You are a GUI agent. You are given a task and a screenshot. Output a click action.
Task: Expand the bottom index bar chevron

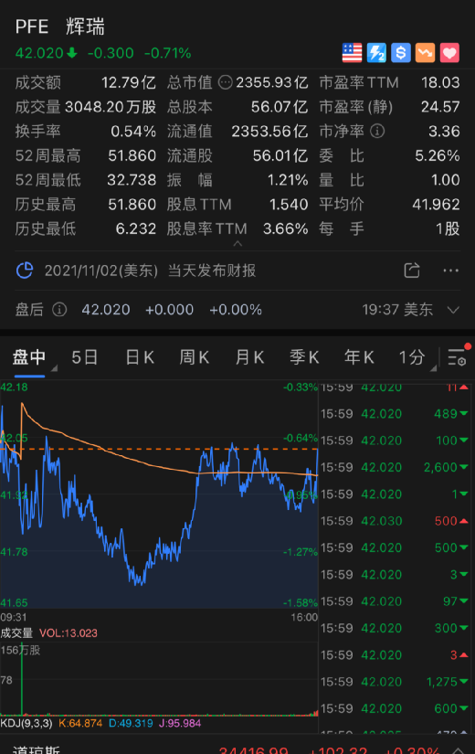click(458, 750)
